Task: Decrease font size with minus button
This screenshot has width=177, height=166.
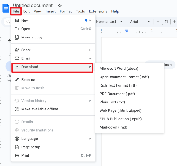Action: click(158, 22)
